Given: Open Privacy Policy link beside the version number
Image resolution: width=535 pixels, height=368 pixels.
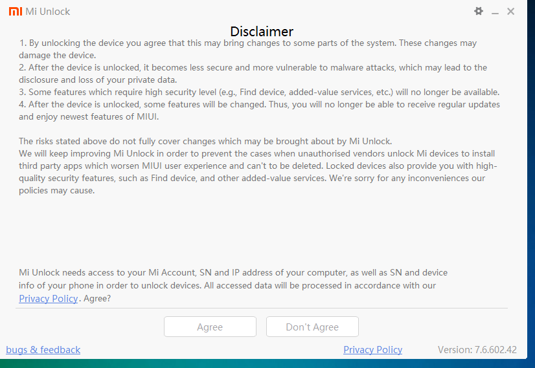Looking at the screenshot, I should tap(372, 350).
